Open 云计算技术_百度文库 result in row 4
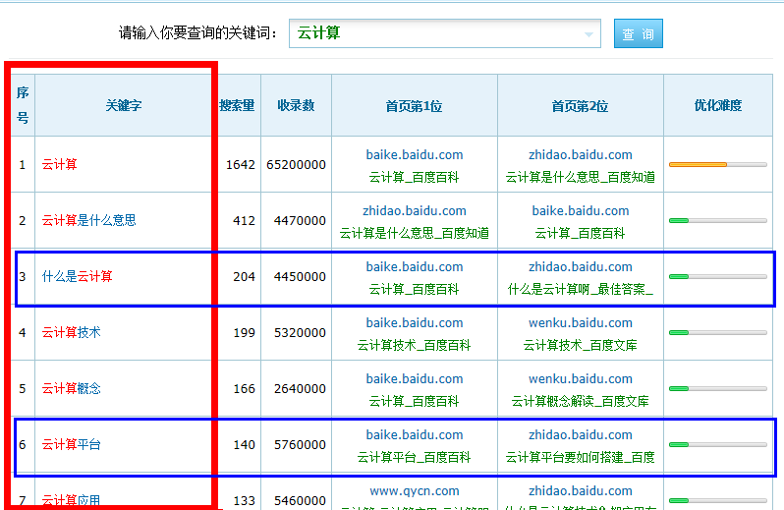Screen dimensions: 784x510 [580, 345]
